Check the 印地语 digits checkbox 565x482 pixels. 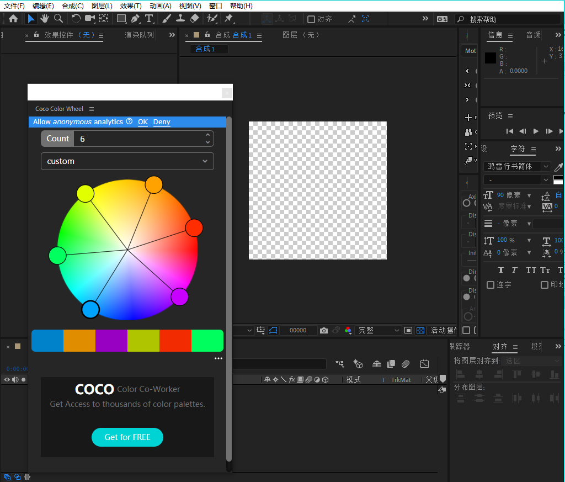[545, 285]
